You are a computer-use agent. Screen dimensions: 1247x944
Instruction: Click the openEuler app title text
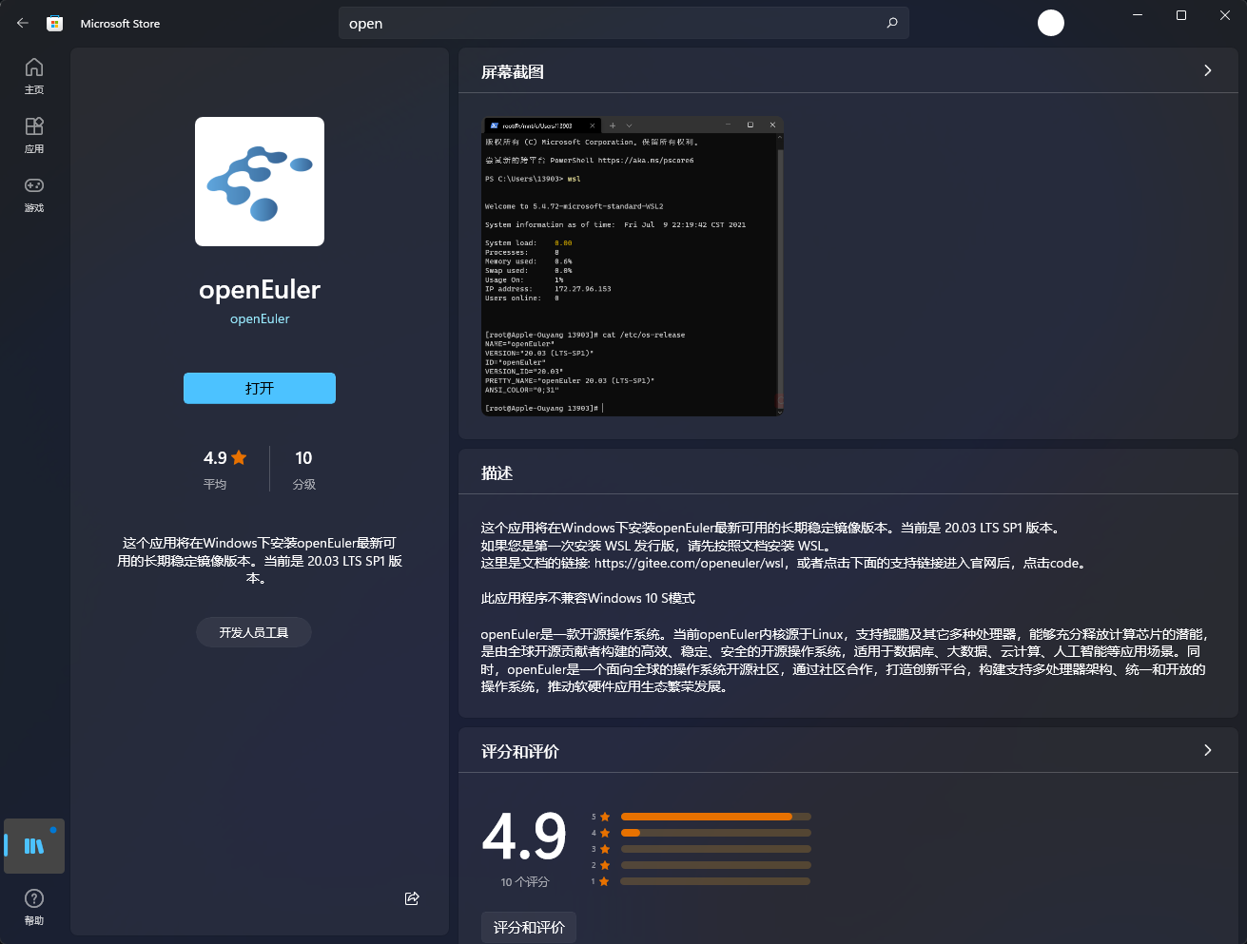click(260, 289)
